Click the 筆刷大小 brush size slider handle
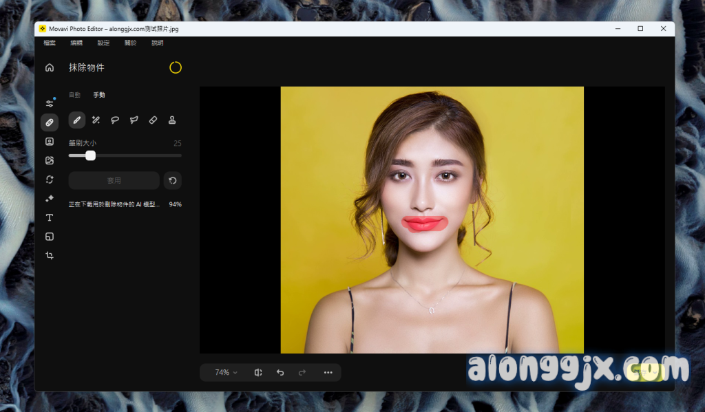Viewport: 705px width, 412px height. (x=90, y=155)
